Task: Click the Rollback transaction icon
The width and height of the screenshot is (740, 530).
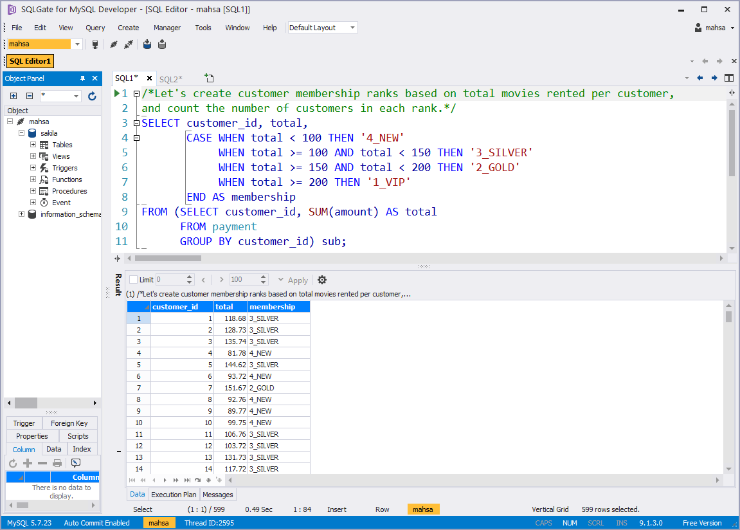Action: coord(161,44)
